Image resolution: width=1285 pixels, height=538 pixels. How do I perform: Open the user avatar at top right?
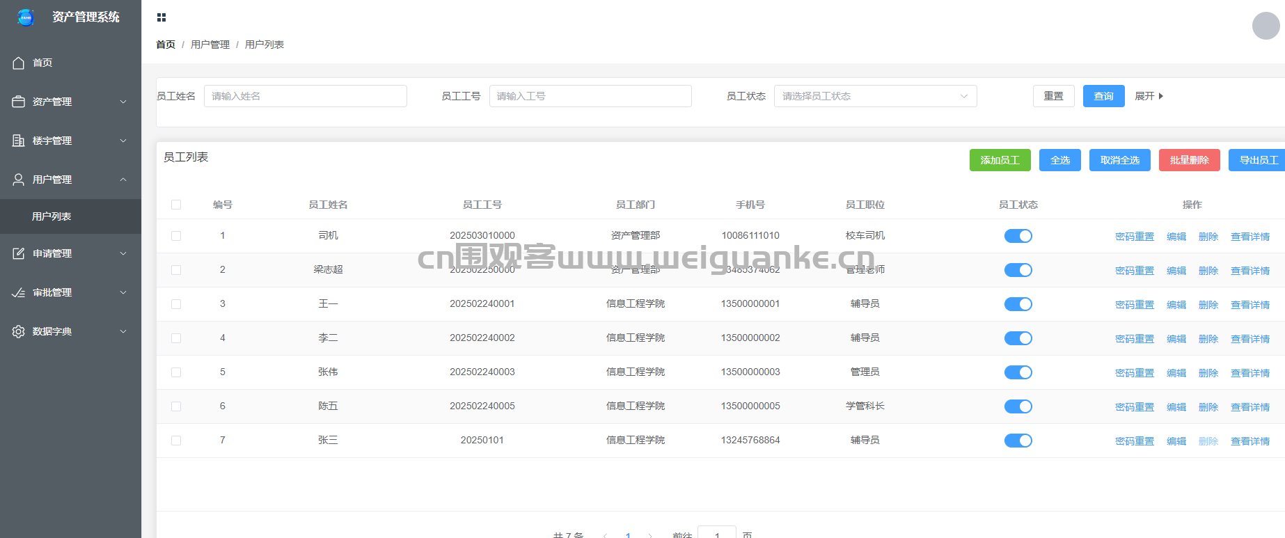tap(1266, 26)
